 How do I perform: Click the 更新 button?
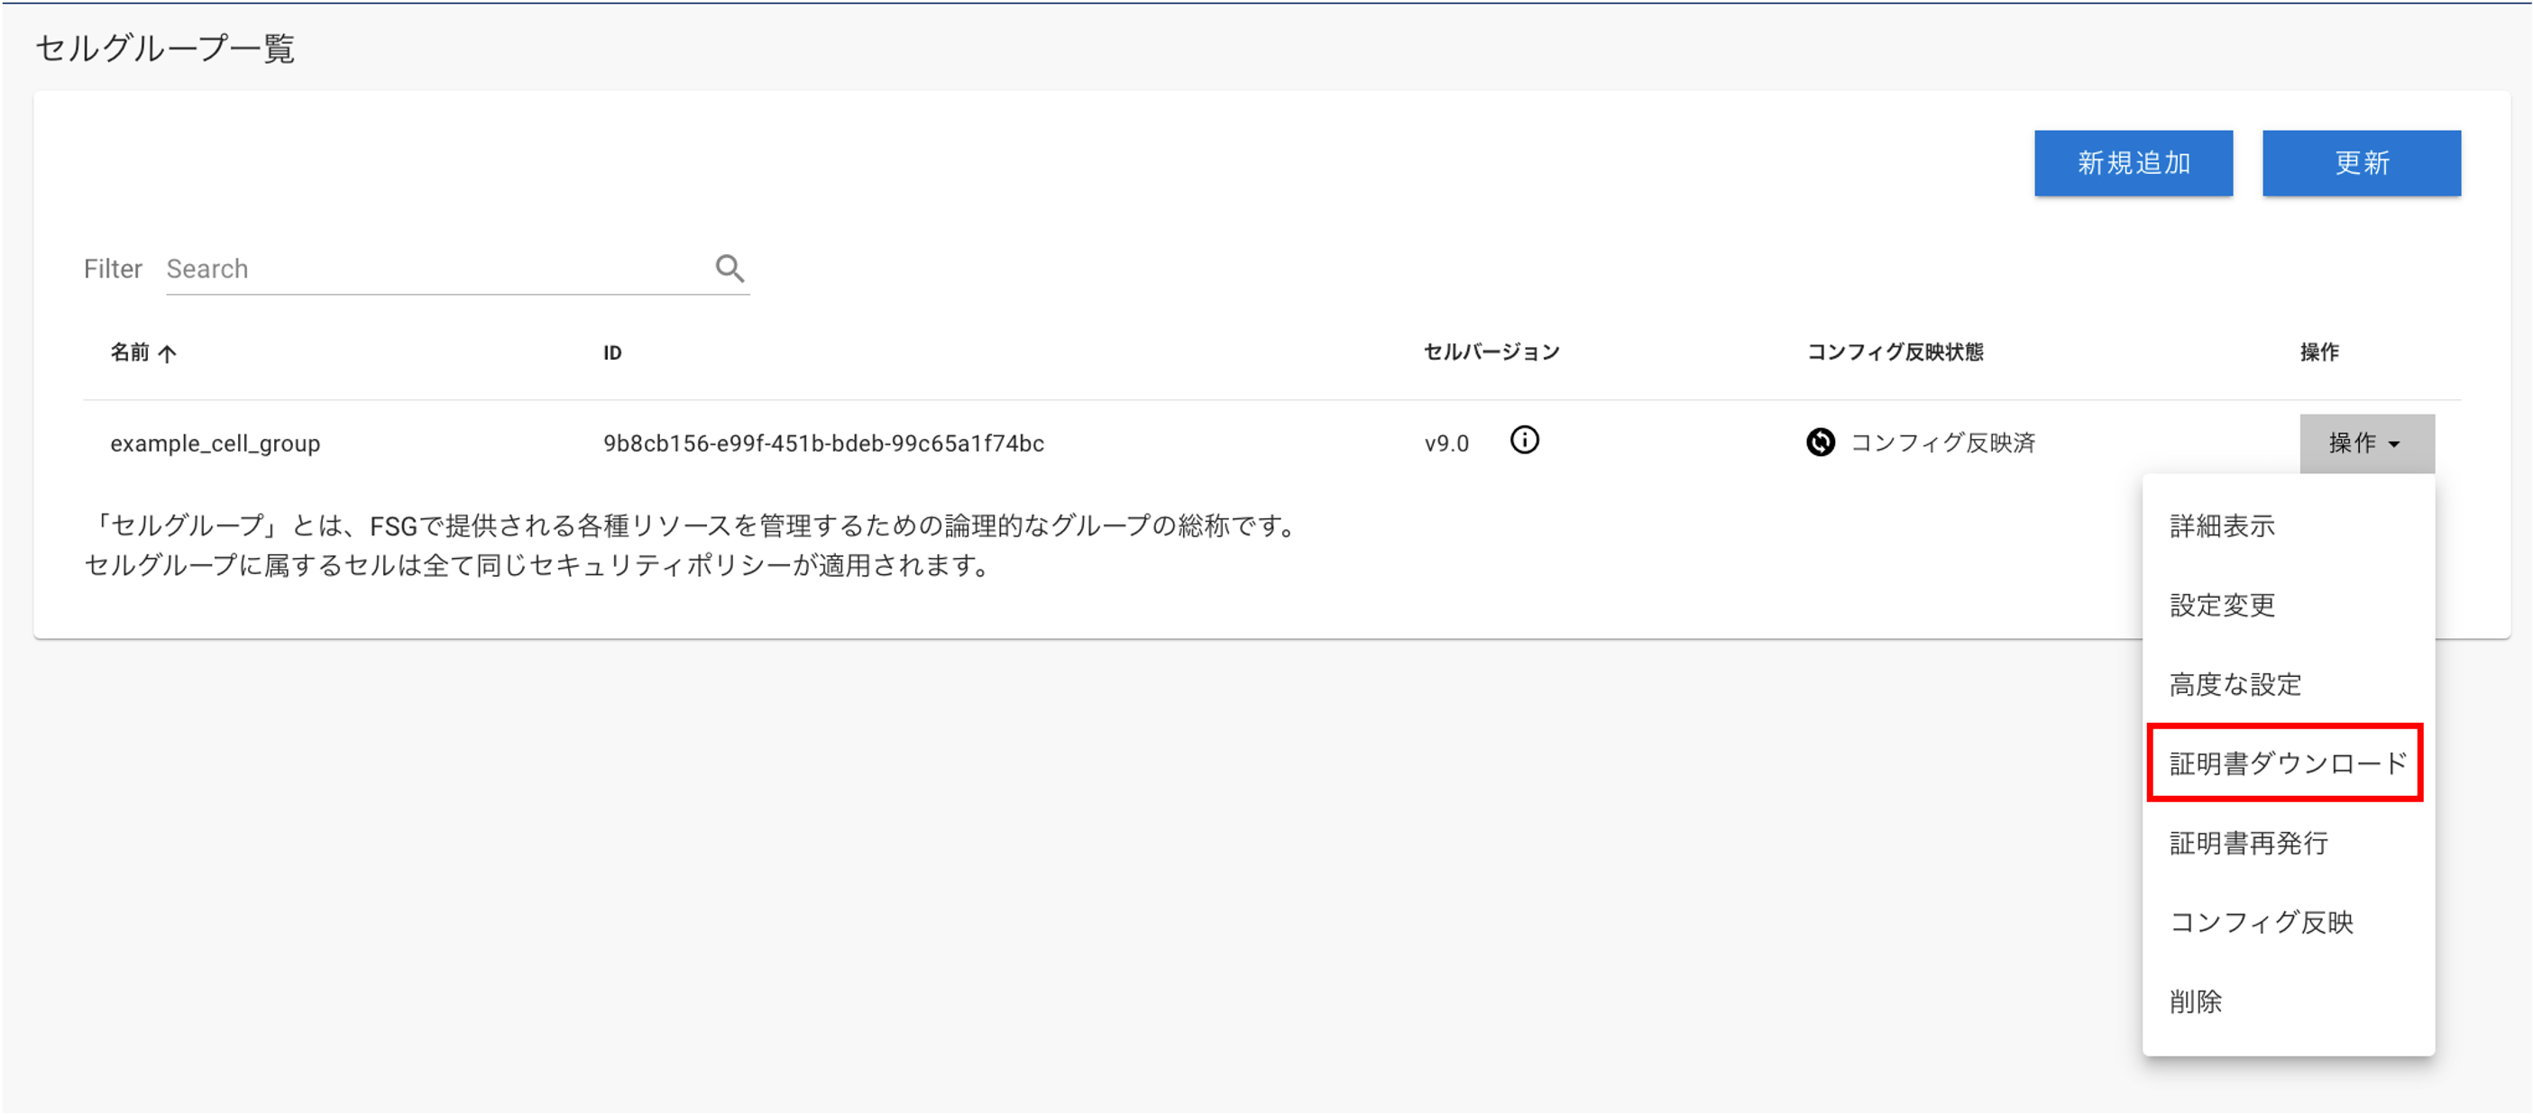[2361, 163]
